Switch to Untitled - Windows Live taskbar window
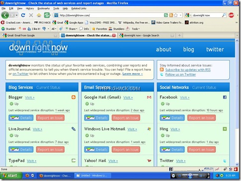 click(93, 176)
